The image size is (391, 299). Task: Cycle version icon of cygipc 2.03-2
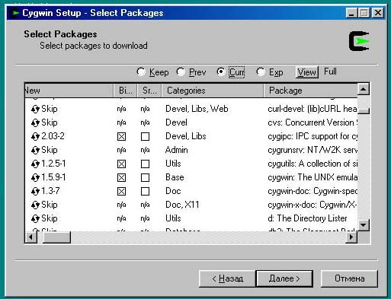[35, 137]
